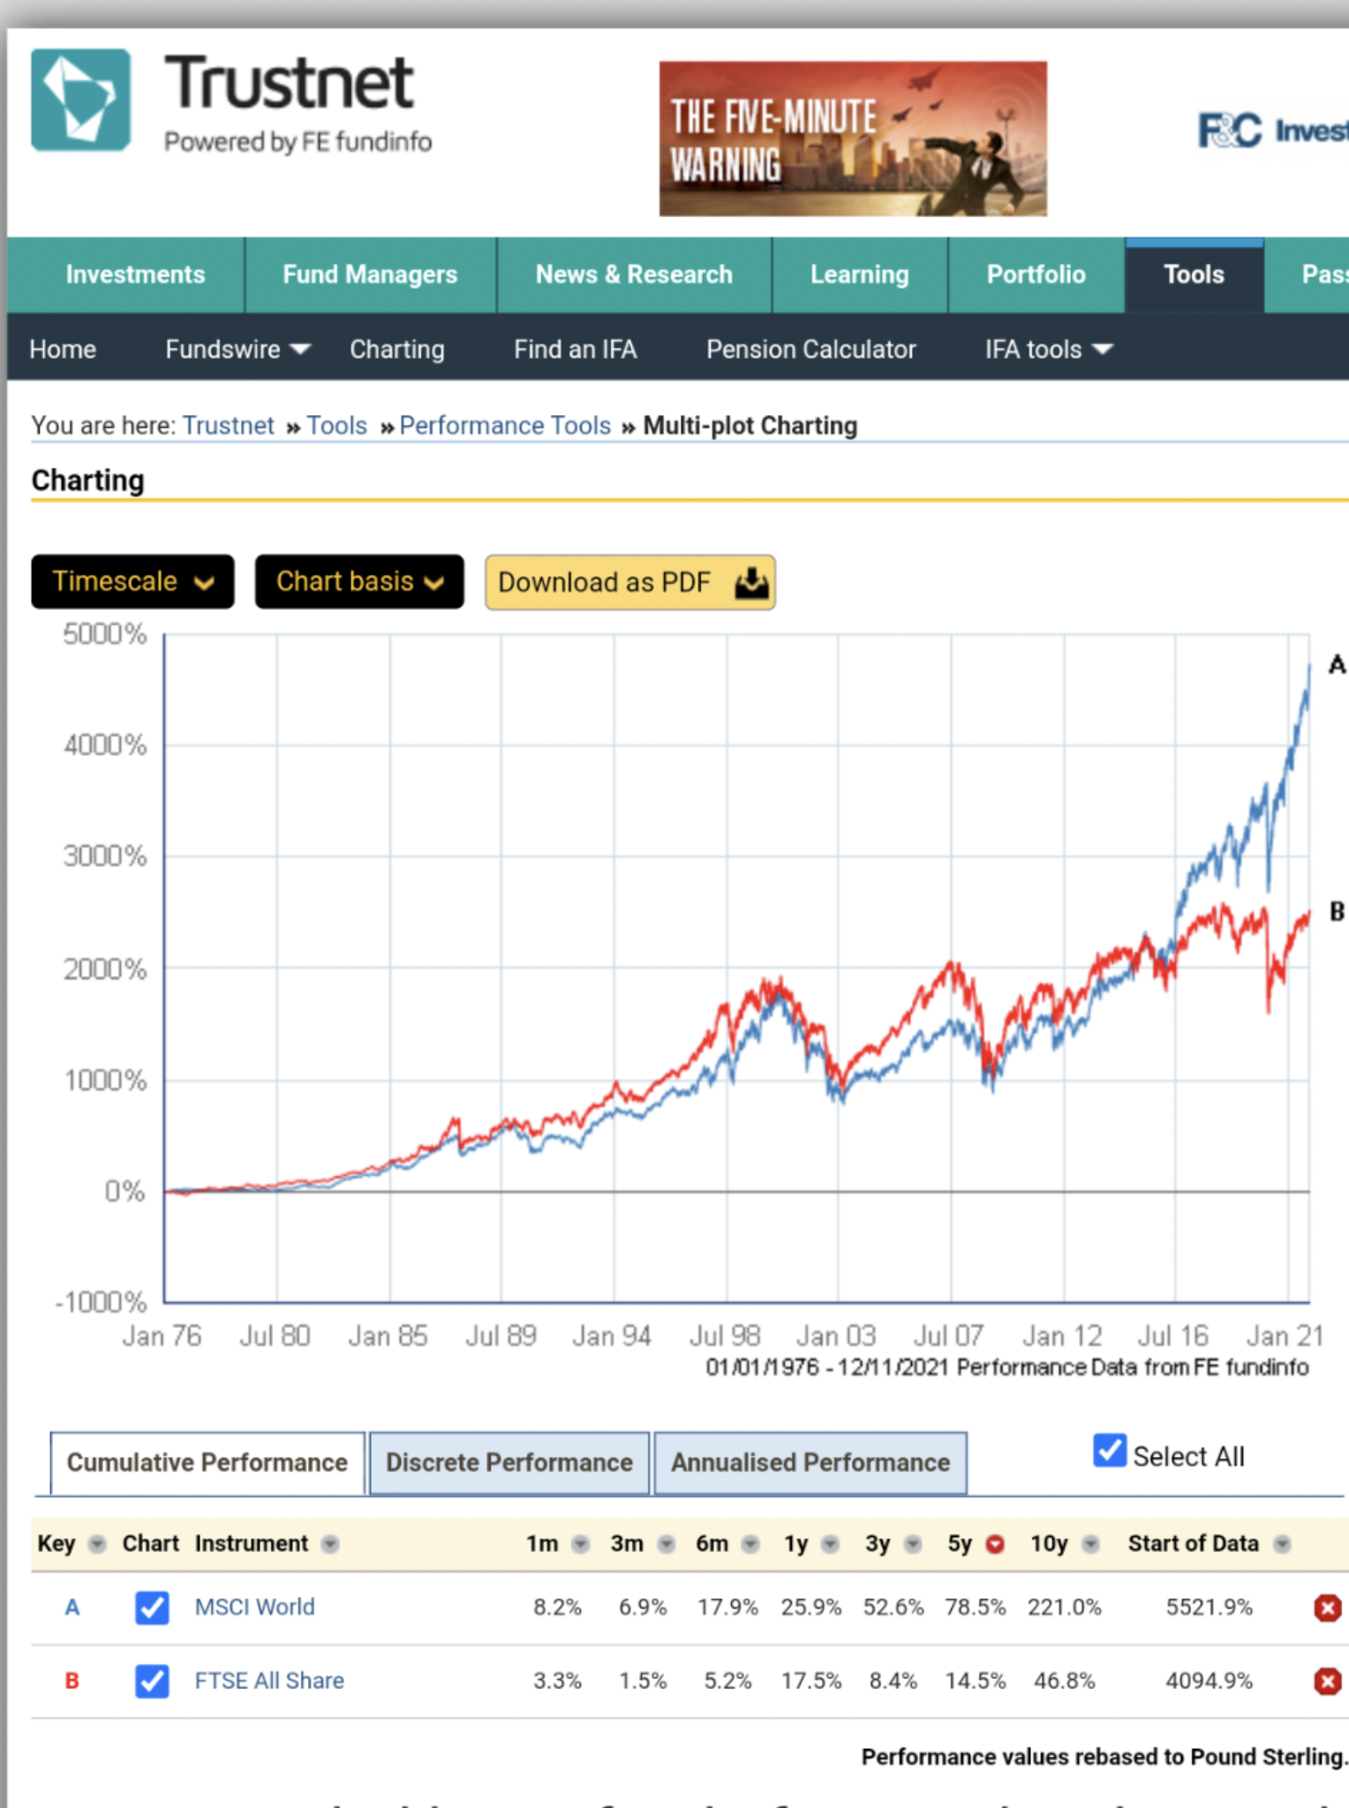Image resolution: width=1349 pixels, height=1808 pixels.
Task: Click the 5000% y-axis label
Action: pyautogui.click(x=104, y=635)
